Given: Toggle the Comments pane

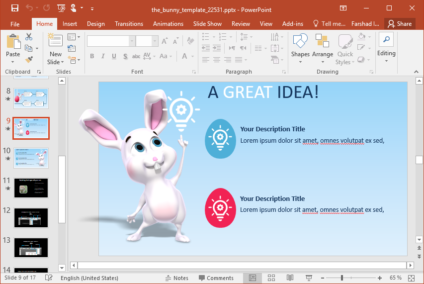Looking at the screenshot, I should click(x=216, y=278).
